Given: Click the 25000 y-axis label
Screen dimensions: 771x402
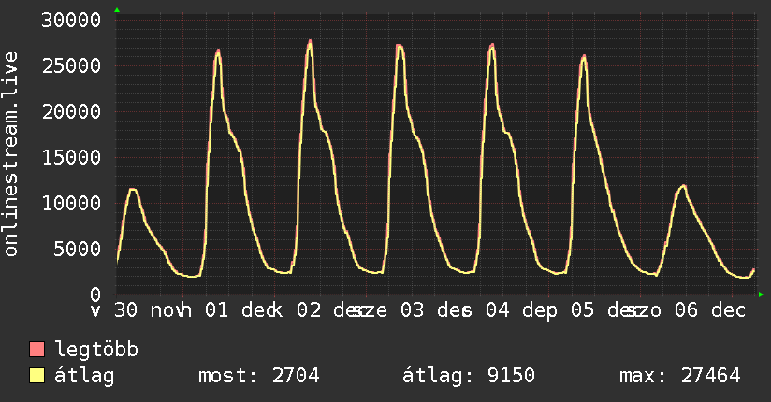Looking at the screenshot, I should coord(71,65).
